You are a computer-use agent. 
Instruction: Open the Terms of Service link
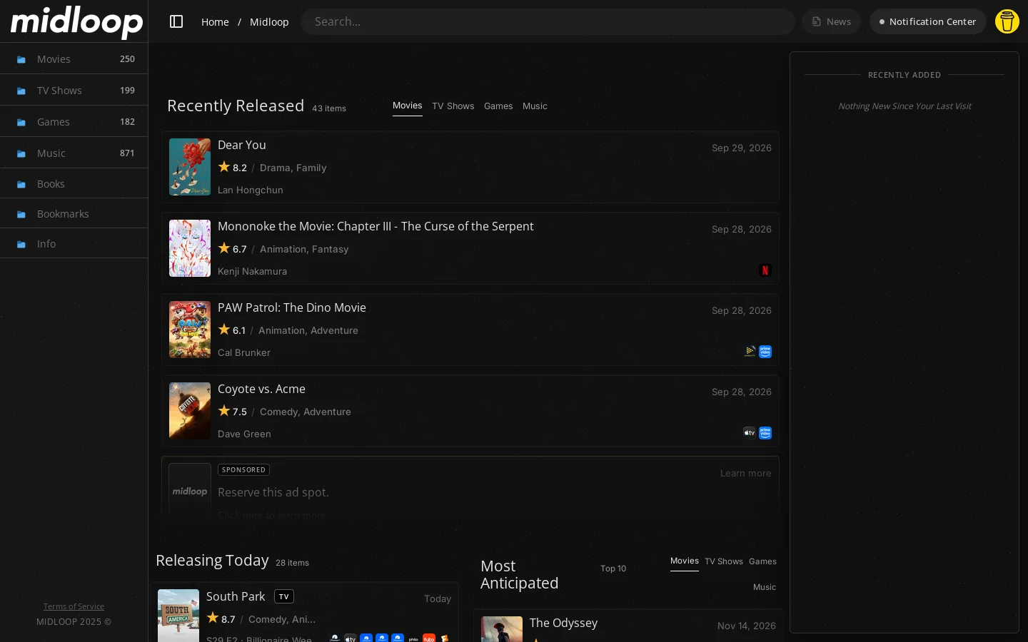click(x=74, y=606)
